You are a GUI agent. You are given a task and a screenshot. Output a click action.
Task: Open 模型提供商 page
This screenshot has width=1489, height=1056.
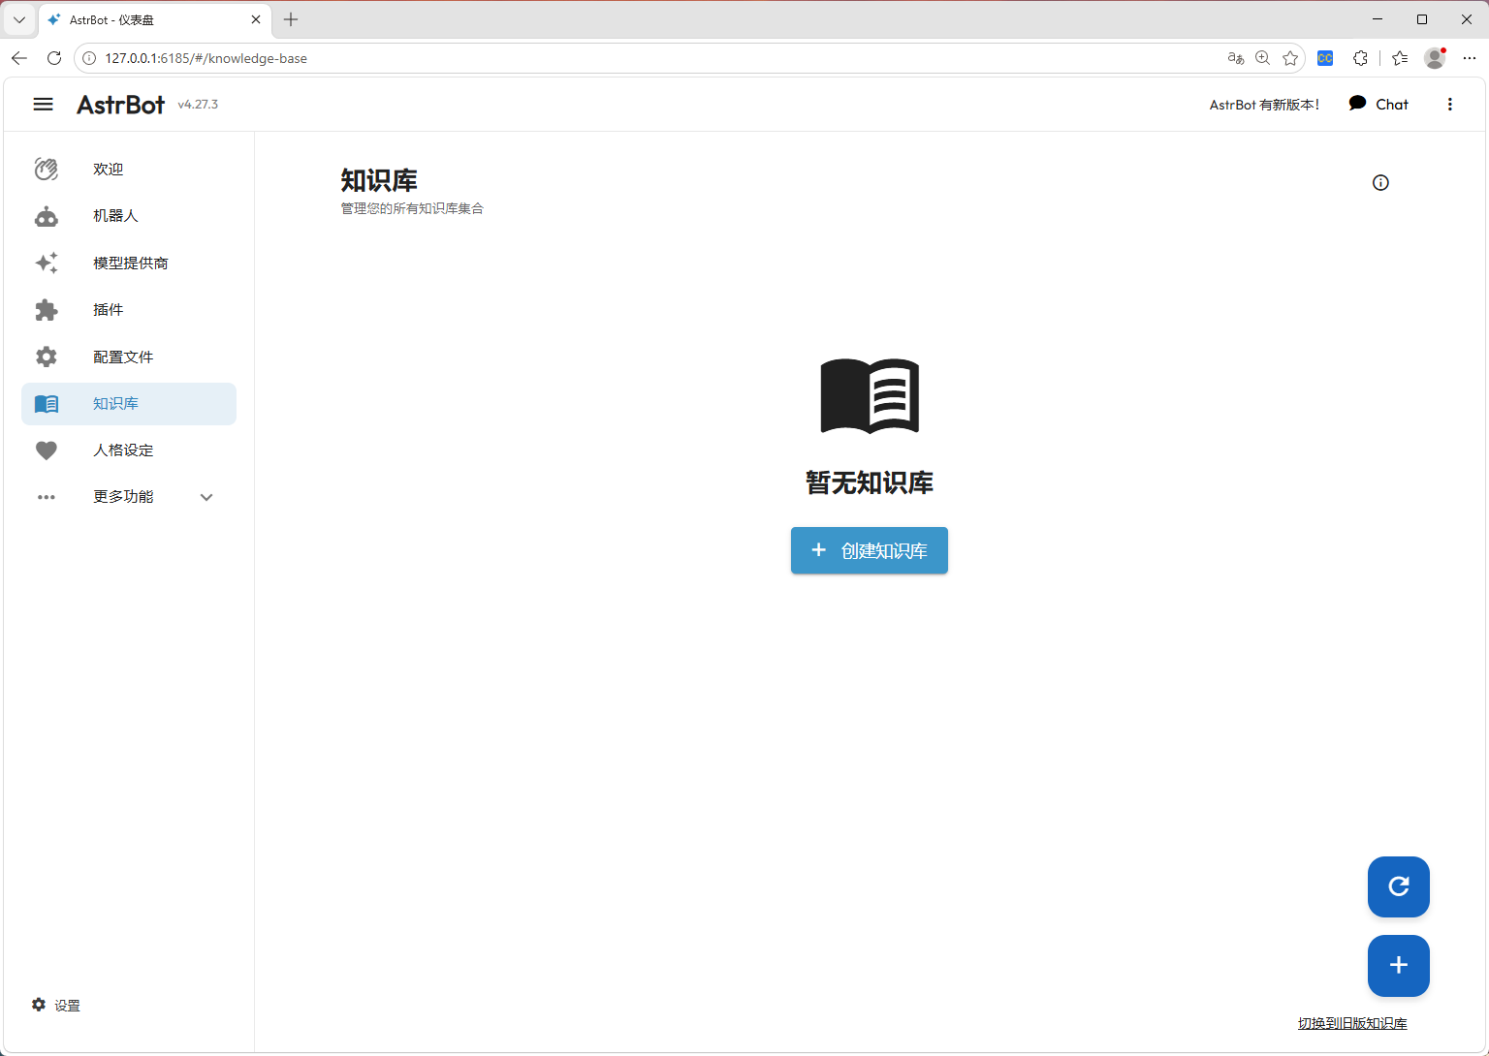click(129, 263)
